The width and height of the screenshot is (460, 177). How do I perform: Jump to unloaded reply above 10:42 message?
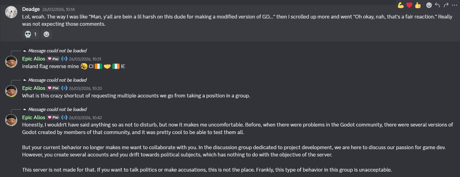coord(57,110)
